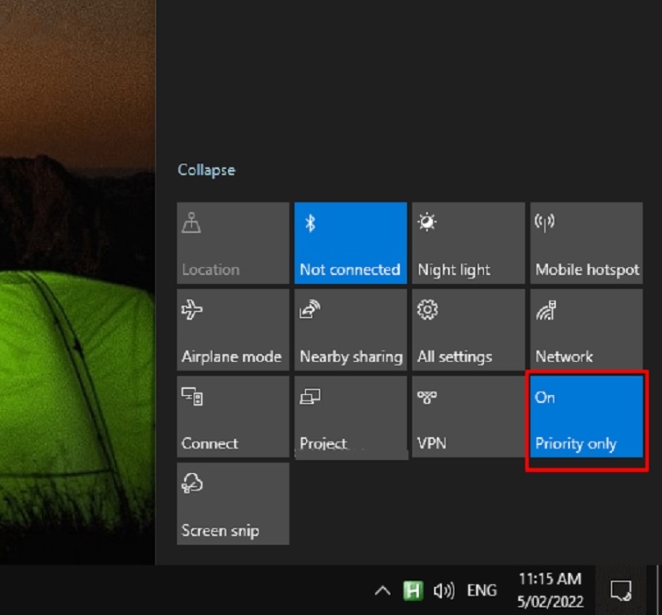Screen dimensions: 662x615
Task: Open the volume speaker icon
Action: pos(444,591)
